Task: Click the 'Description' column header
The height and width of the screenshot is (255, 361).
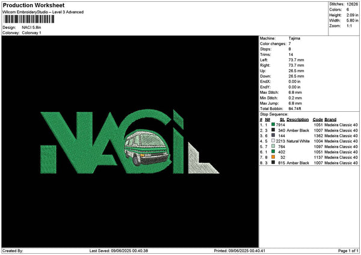Action: [297, 120]
